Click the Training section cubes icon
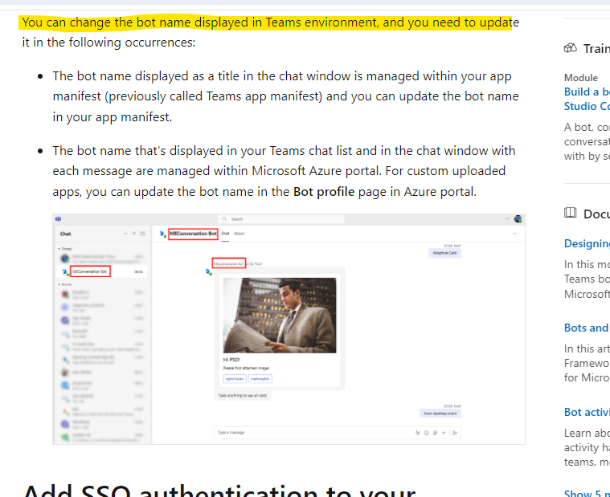 [571, 48]
